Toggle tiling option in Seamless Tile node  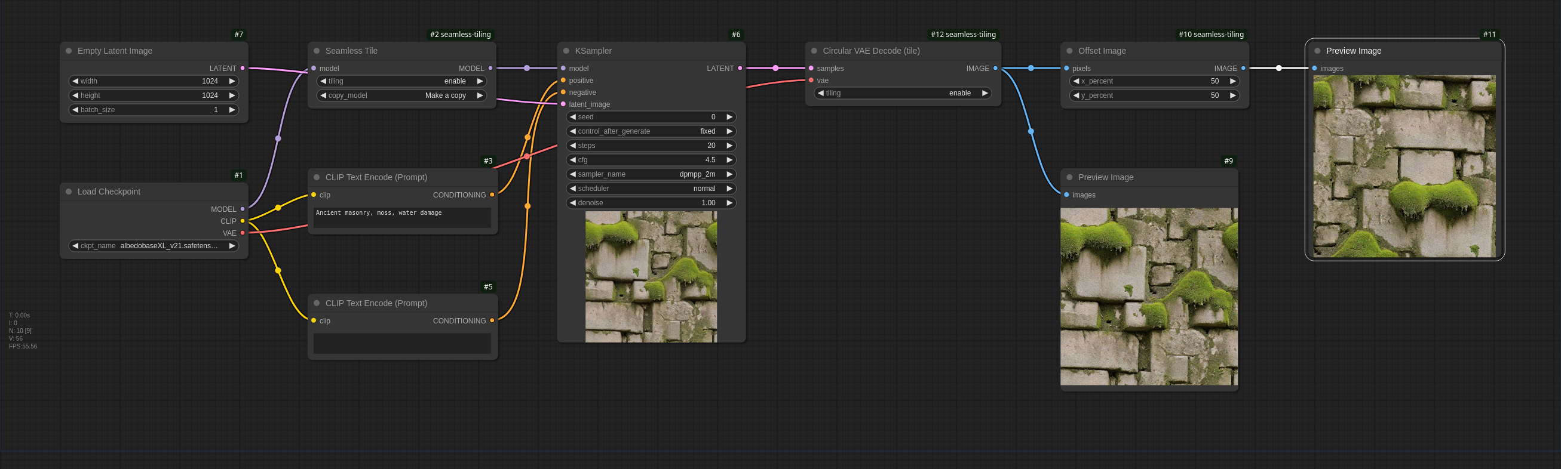point(402,81)
